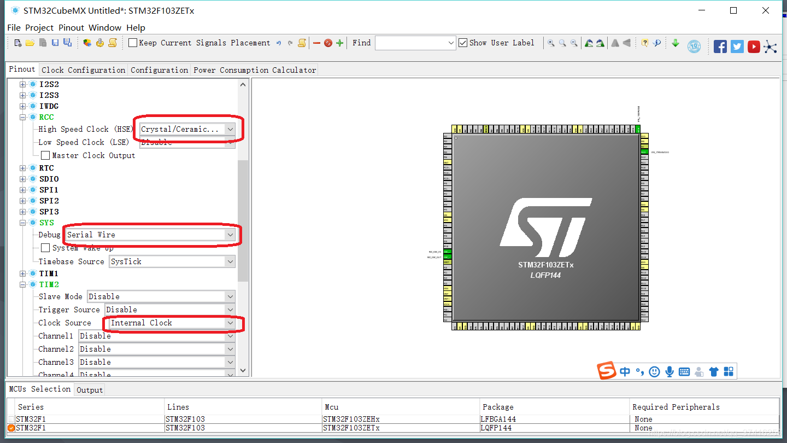The width and height of the screenshot is (787, 443).
Task: Open the Project menu
Action: coord(39,27)
